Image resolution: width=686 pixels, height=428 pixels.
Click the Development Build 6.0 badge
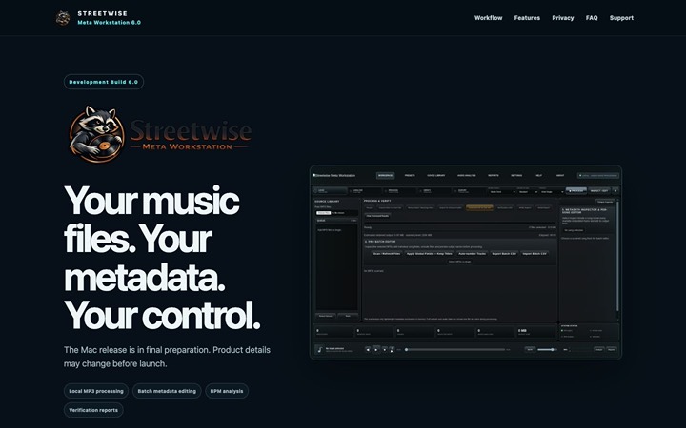tap(104, 82)
